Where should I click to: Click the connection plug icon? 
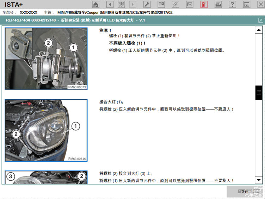[x=175, y=4]
